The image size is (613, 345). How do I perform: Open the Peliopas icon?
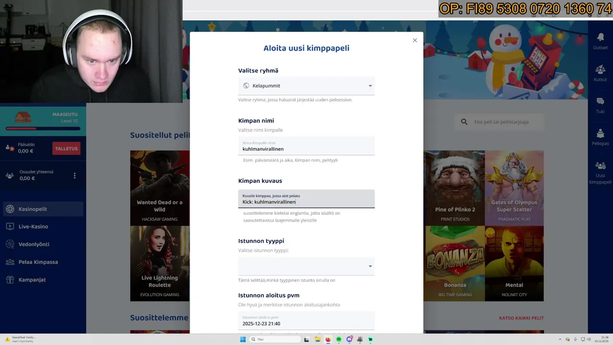(x=600, y=133)
